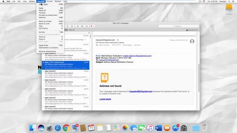Open Spotlight search in menu bar
The height and width of the screenshot is (133, 237).
[229, 1]
